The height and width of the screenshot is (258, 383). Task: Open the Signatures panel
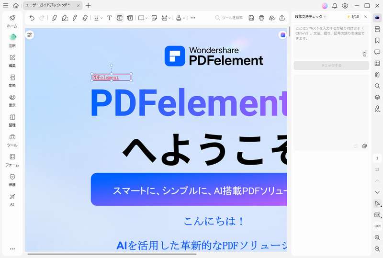point(377,109)
